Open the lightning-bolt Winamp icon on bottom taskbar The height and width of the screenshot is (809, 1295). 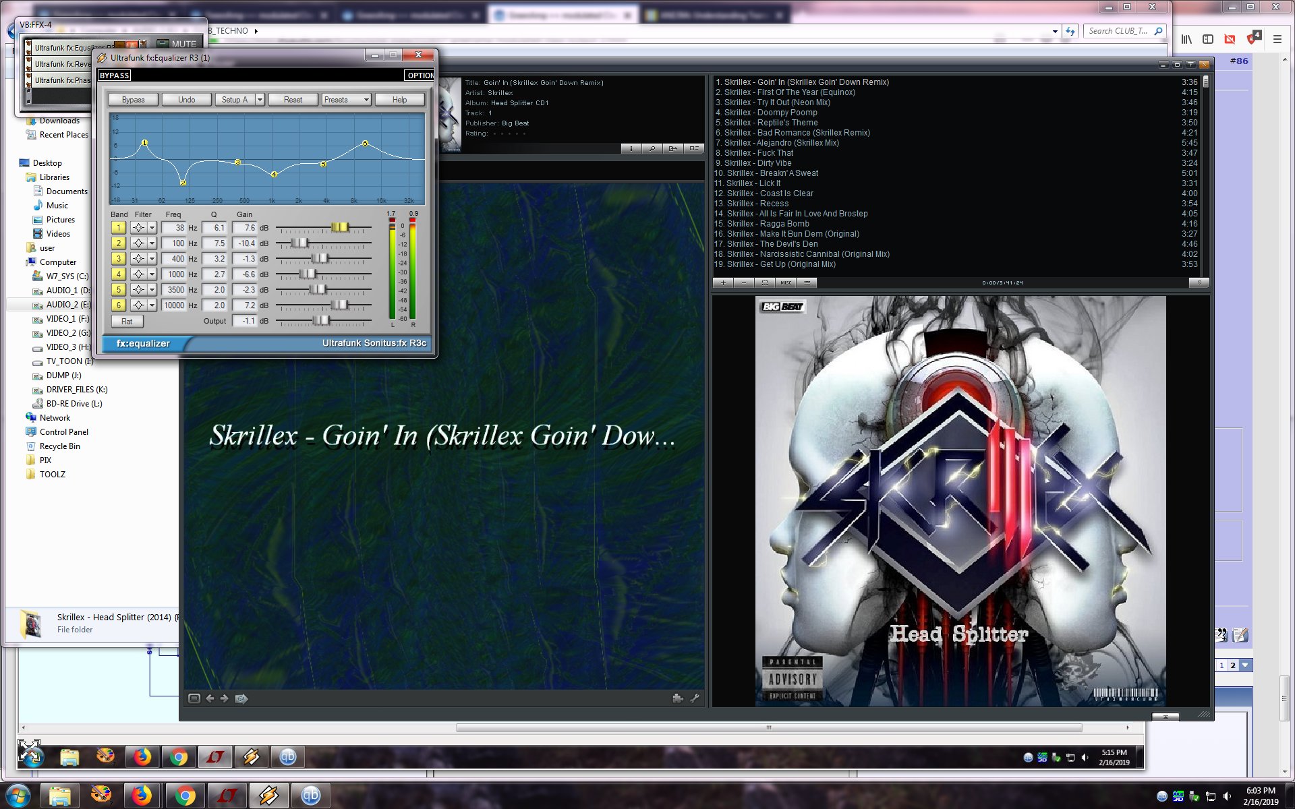[268, 796]
